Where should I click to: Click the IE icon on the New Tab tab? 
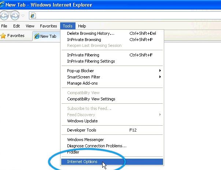click(x=37, y=36)
